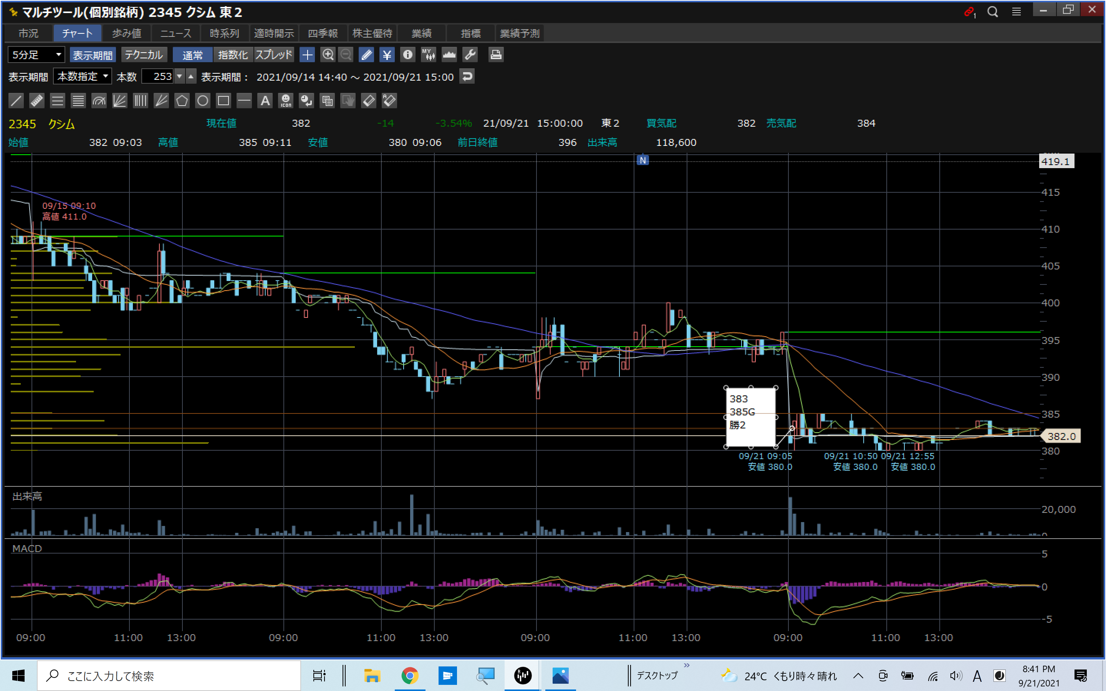Click the print chart icon
The height and width of the screenshot is (691, 1106).
coord(496,55)
